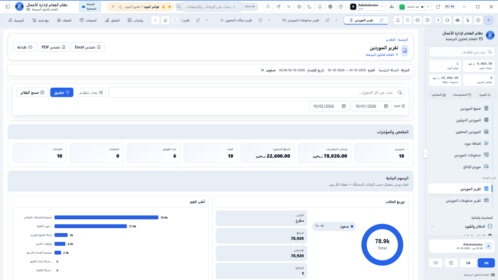Open the help question icon
Screen dimensions: 498x280
pyautogui.click(x=341, y=7)
